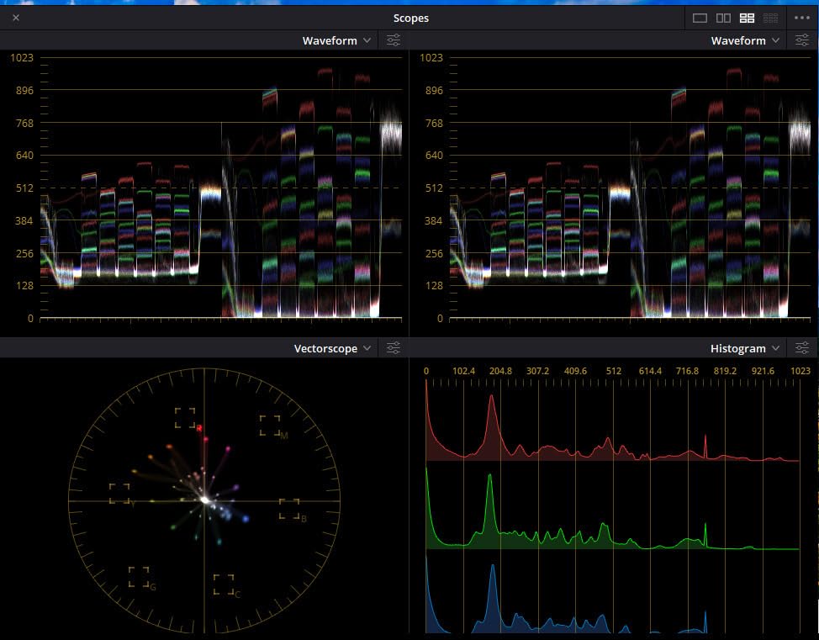Open Vectorscope settings sliders icon
The image size is (819, 640).
(x=394, y=348)
